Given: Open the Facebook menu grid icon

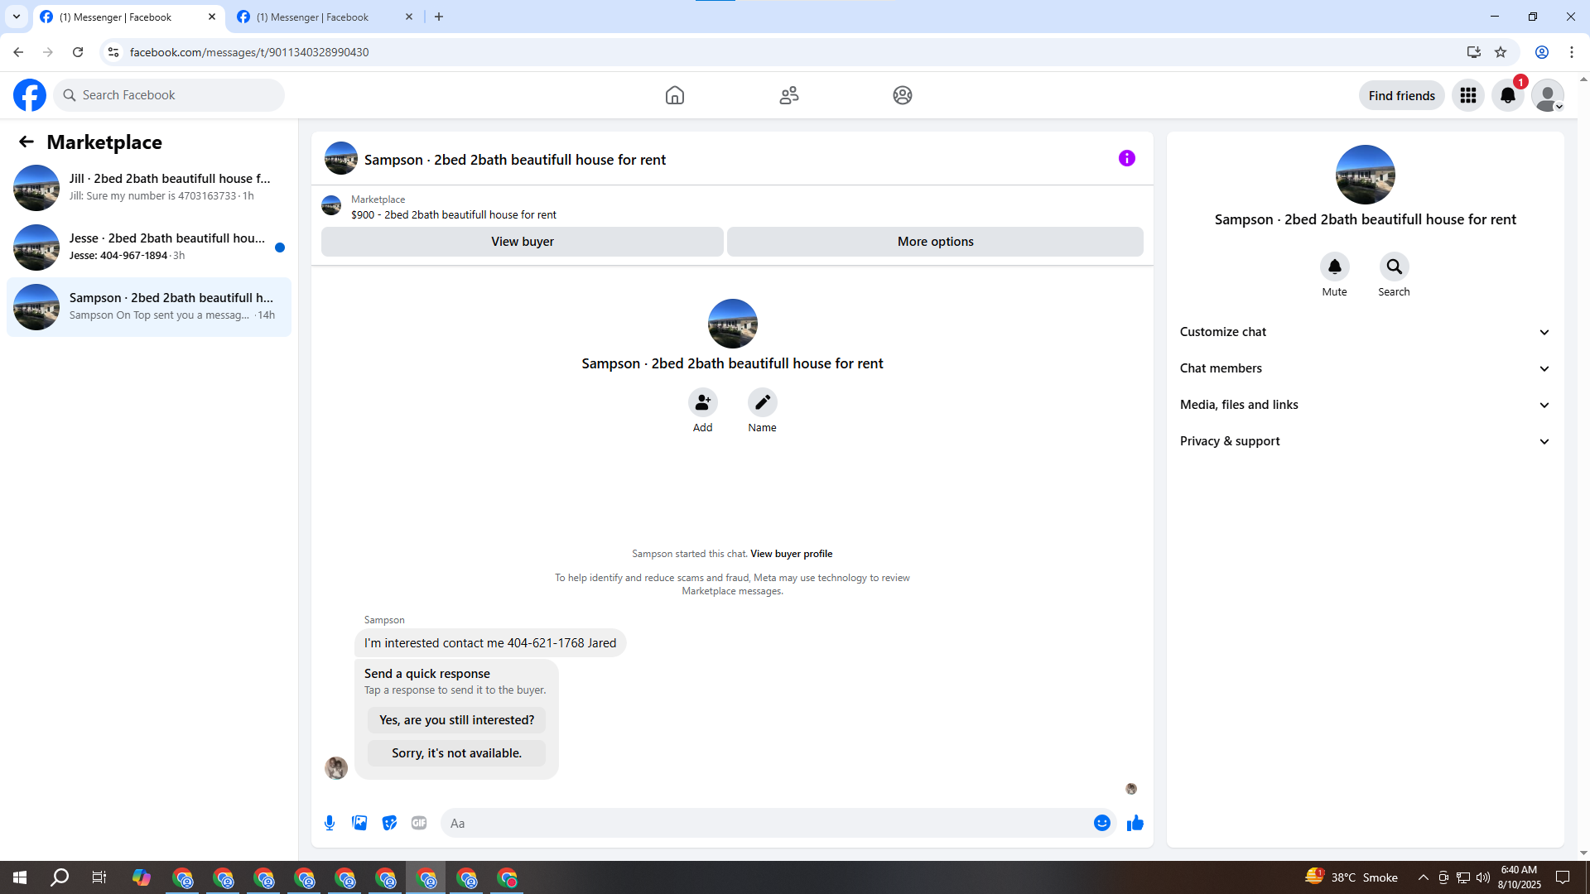Looking at the screenshot, I should (1468, 95).
